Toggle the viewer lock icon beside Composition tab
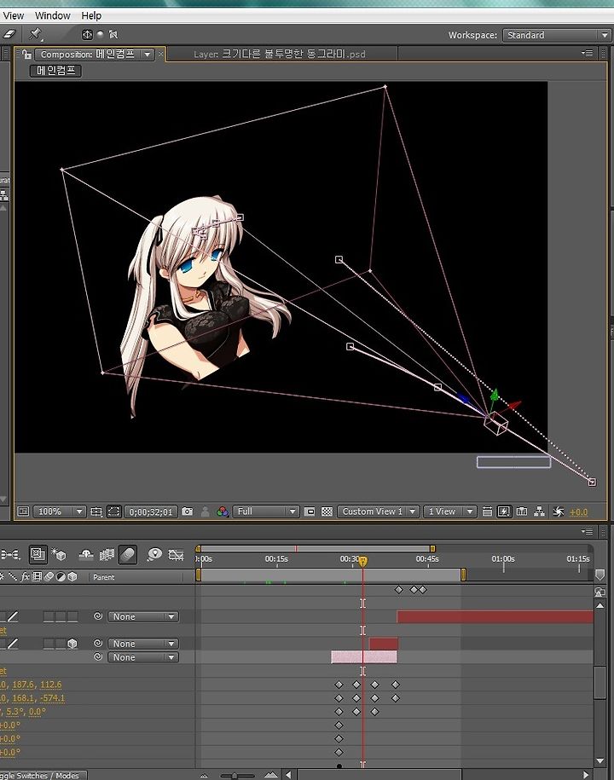 tap(26, 55)
